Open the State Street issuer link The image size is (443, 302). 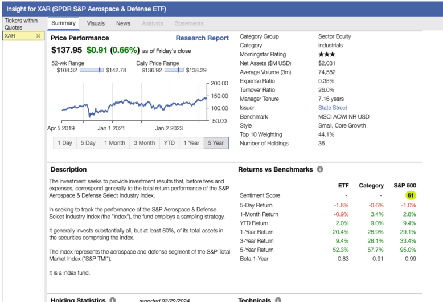333,108
